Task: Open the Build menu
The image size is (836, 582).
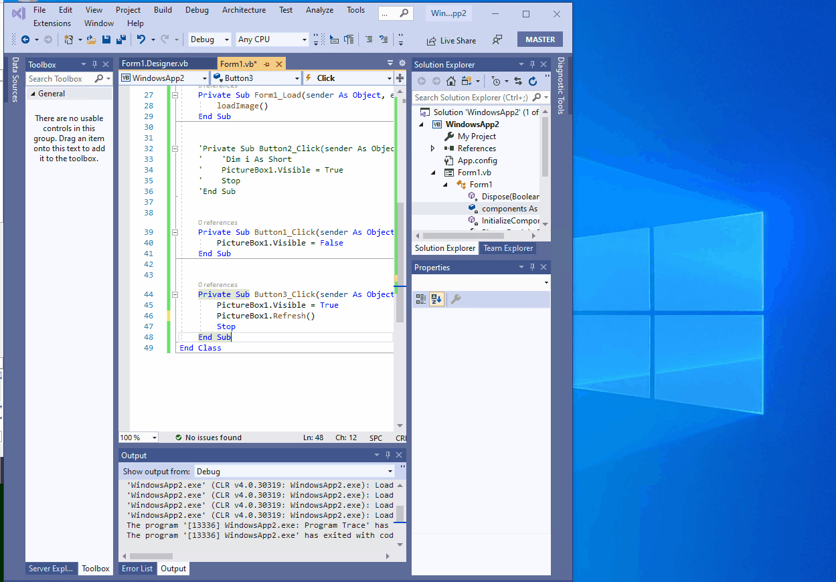Action: click(163, 10)
